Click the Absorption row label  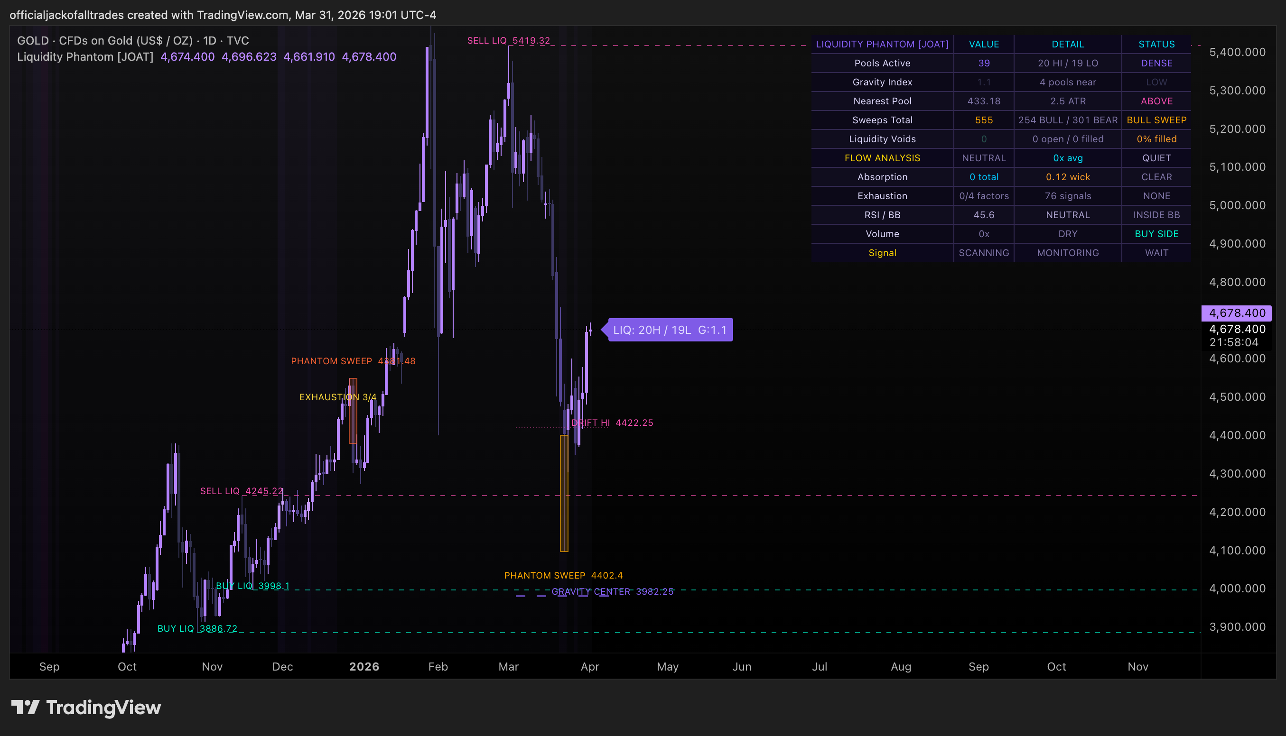click(x=882, y=177)
